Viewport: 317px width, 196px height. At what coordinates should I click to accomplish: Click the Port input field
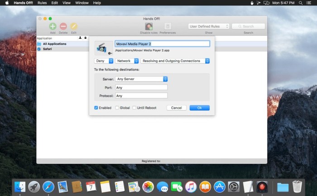click(x=141, y=88)
